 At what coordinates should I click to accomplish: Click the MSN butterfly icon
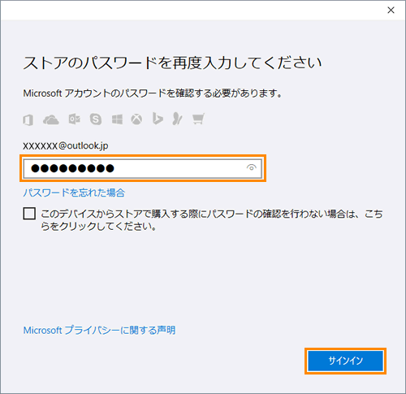click(177, 119)
